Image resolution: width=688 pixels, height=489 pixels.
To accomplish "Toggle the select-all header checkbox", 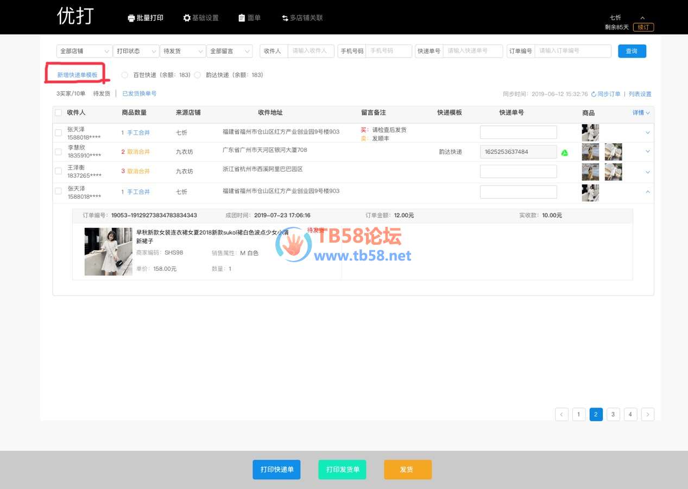I will tap(58, 112).
